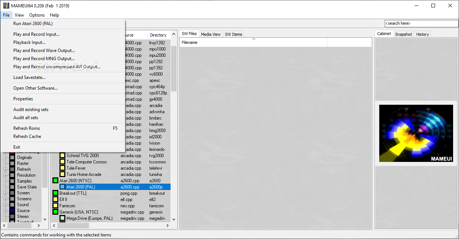Image resolution: width=459 pixels, height=239 pixels.
Task: Expand the Source folder node
Action: [x=6, y=211]
